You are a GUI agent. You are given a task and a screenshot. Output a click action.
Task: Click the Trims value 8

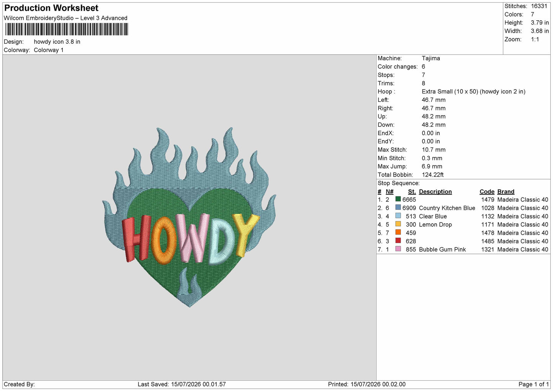click(x=423, y=83)
